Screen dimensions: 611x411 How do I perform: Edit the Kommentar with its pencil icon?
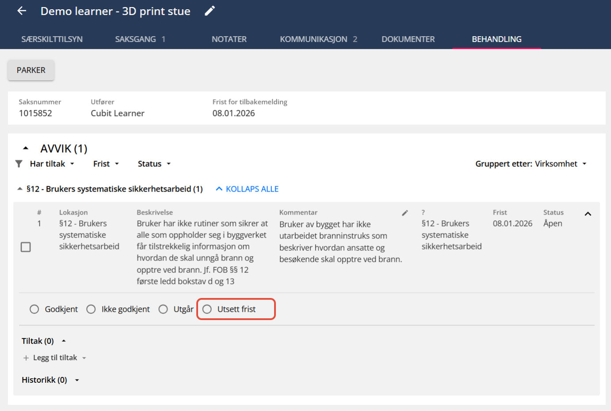tap(405, 213)
